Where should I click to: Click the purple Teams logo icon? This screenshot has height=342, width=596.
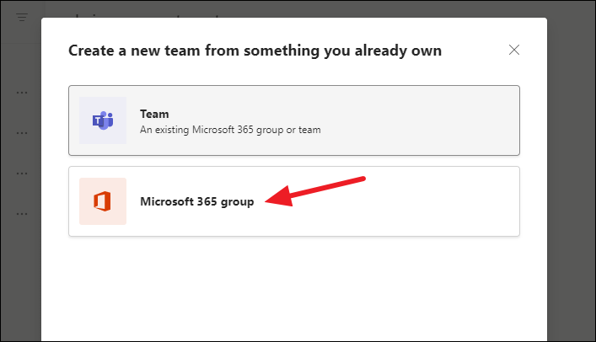[x=103, y=120]
